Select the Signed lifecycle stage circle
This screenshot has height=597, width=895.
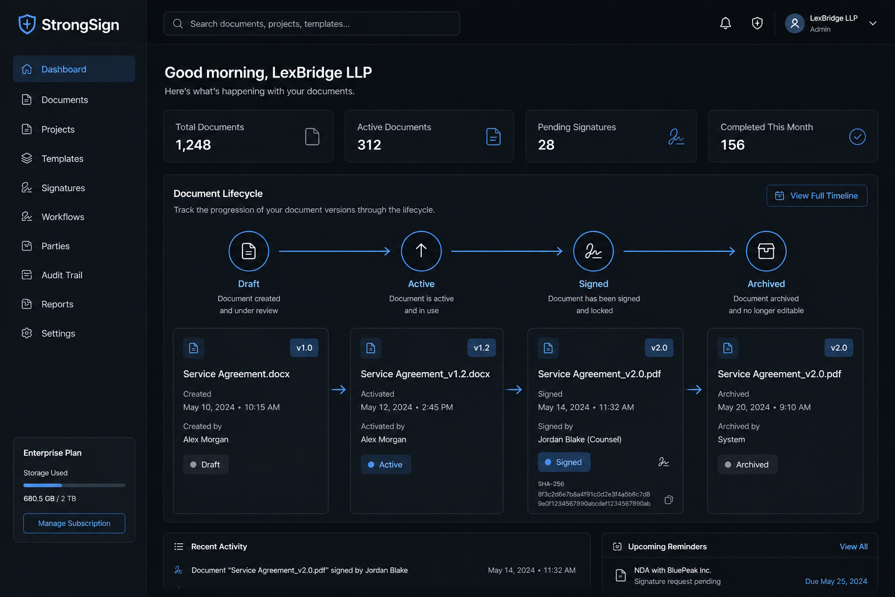593,251
